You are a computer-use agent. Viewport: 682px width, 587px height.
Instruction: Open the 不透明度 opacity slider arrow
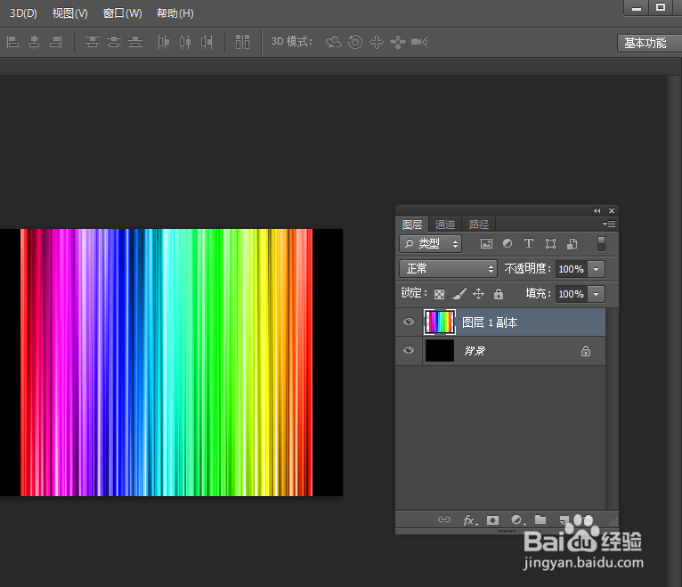coord(596,269)
